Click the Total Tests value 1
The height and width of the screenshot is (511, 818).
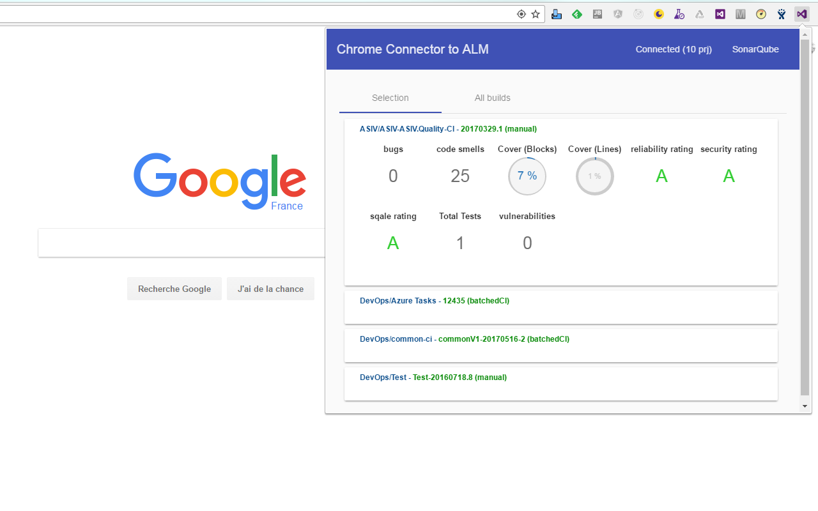460,243
